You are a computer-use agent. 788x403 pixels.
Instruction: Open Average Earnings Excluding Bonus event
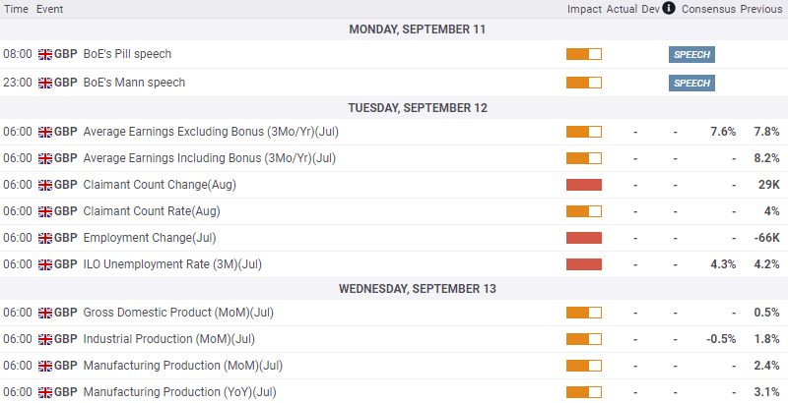click(211, 132)
